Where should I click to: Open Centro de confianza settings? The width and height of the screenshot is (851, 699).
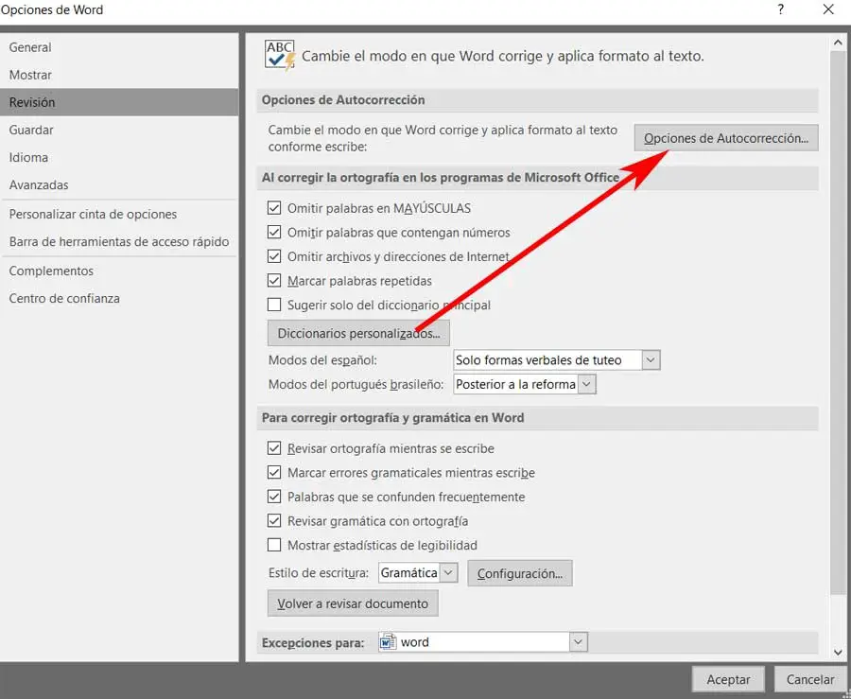(119, 299)
